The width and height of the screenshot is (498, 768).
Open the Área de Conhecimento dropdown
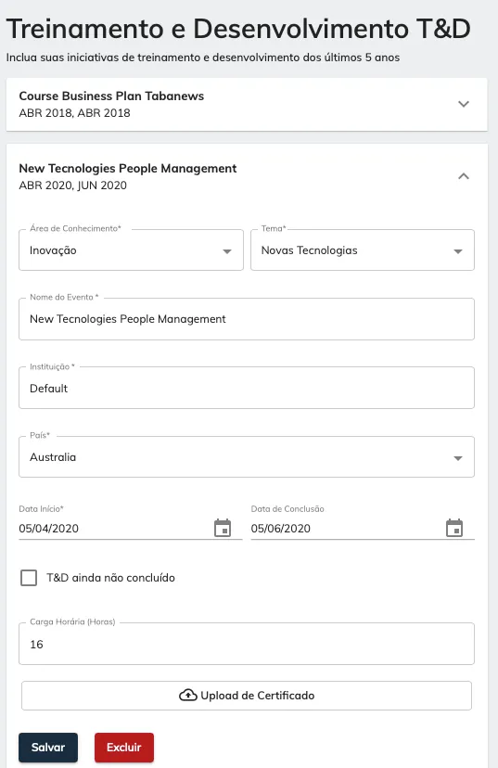click(132, 250)
